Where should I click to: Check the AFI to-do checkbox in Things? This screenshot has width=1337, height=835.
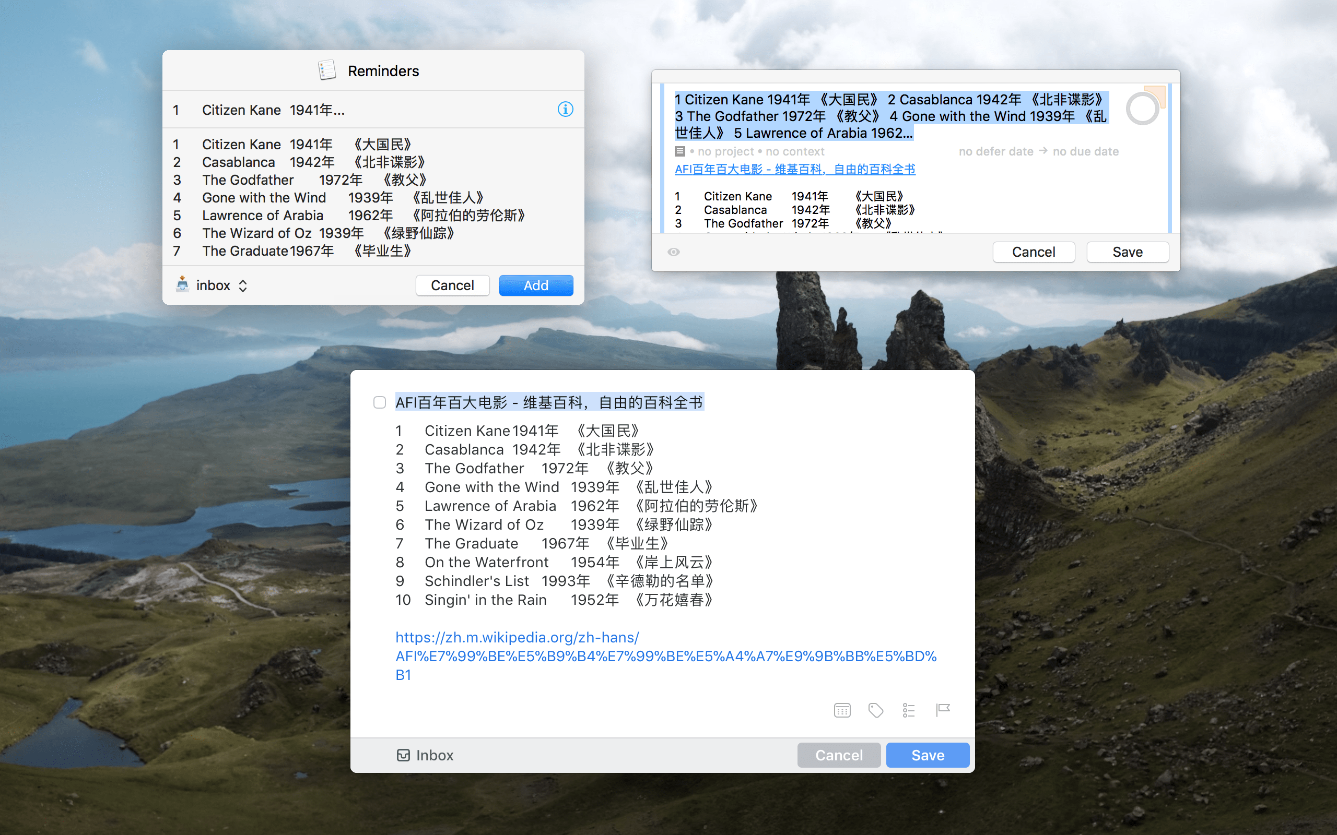coord(380,402)
